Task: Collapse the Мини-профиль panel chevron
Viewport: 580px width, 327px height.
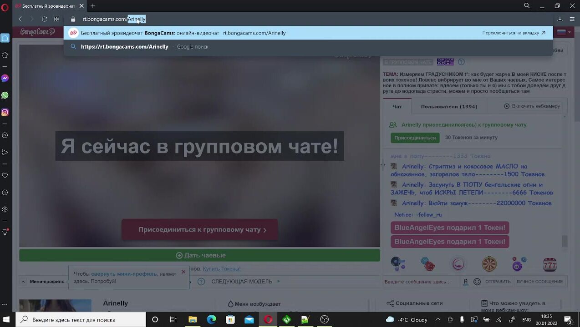Action: tap(23, 282)
